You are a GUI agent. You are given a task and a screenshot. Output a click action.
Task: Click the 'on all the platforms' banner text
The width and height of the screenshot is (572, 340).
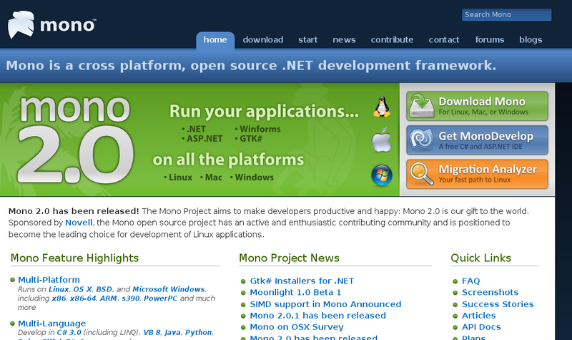[x=228, y=160]
